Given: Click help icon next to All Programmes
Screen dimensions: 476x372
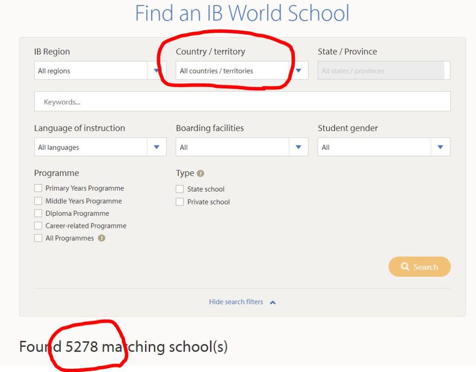Looking at the screenshot, I should point(101,238).
